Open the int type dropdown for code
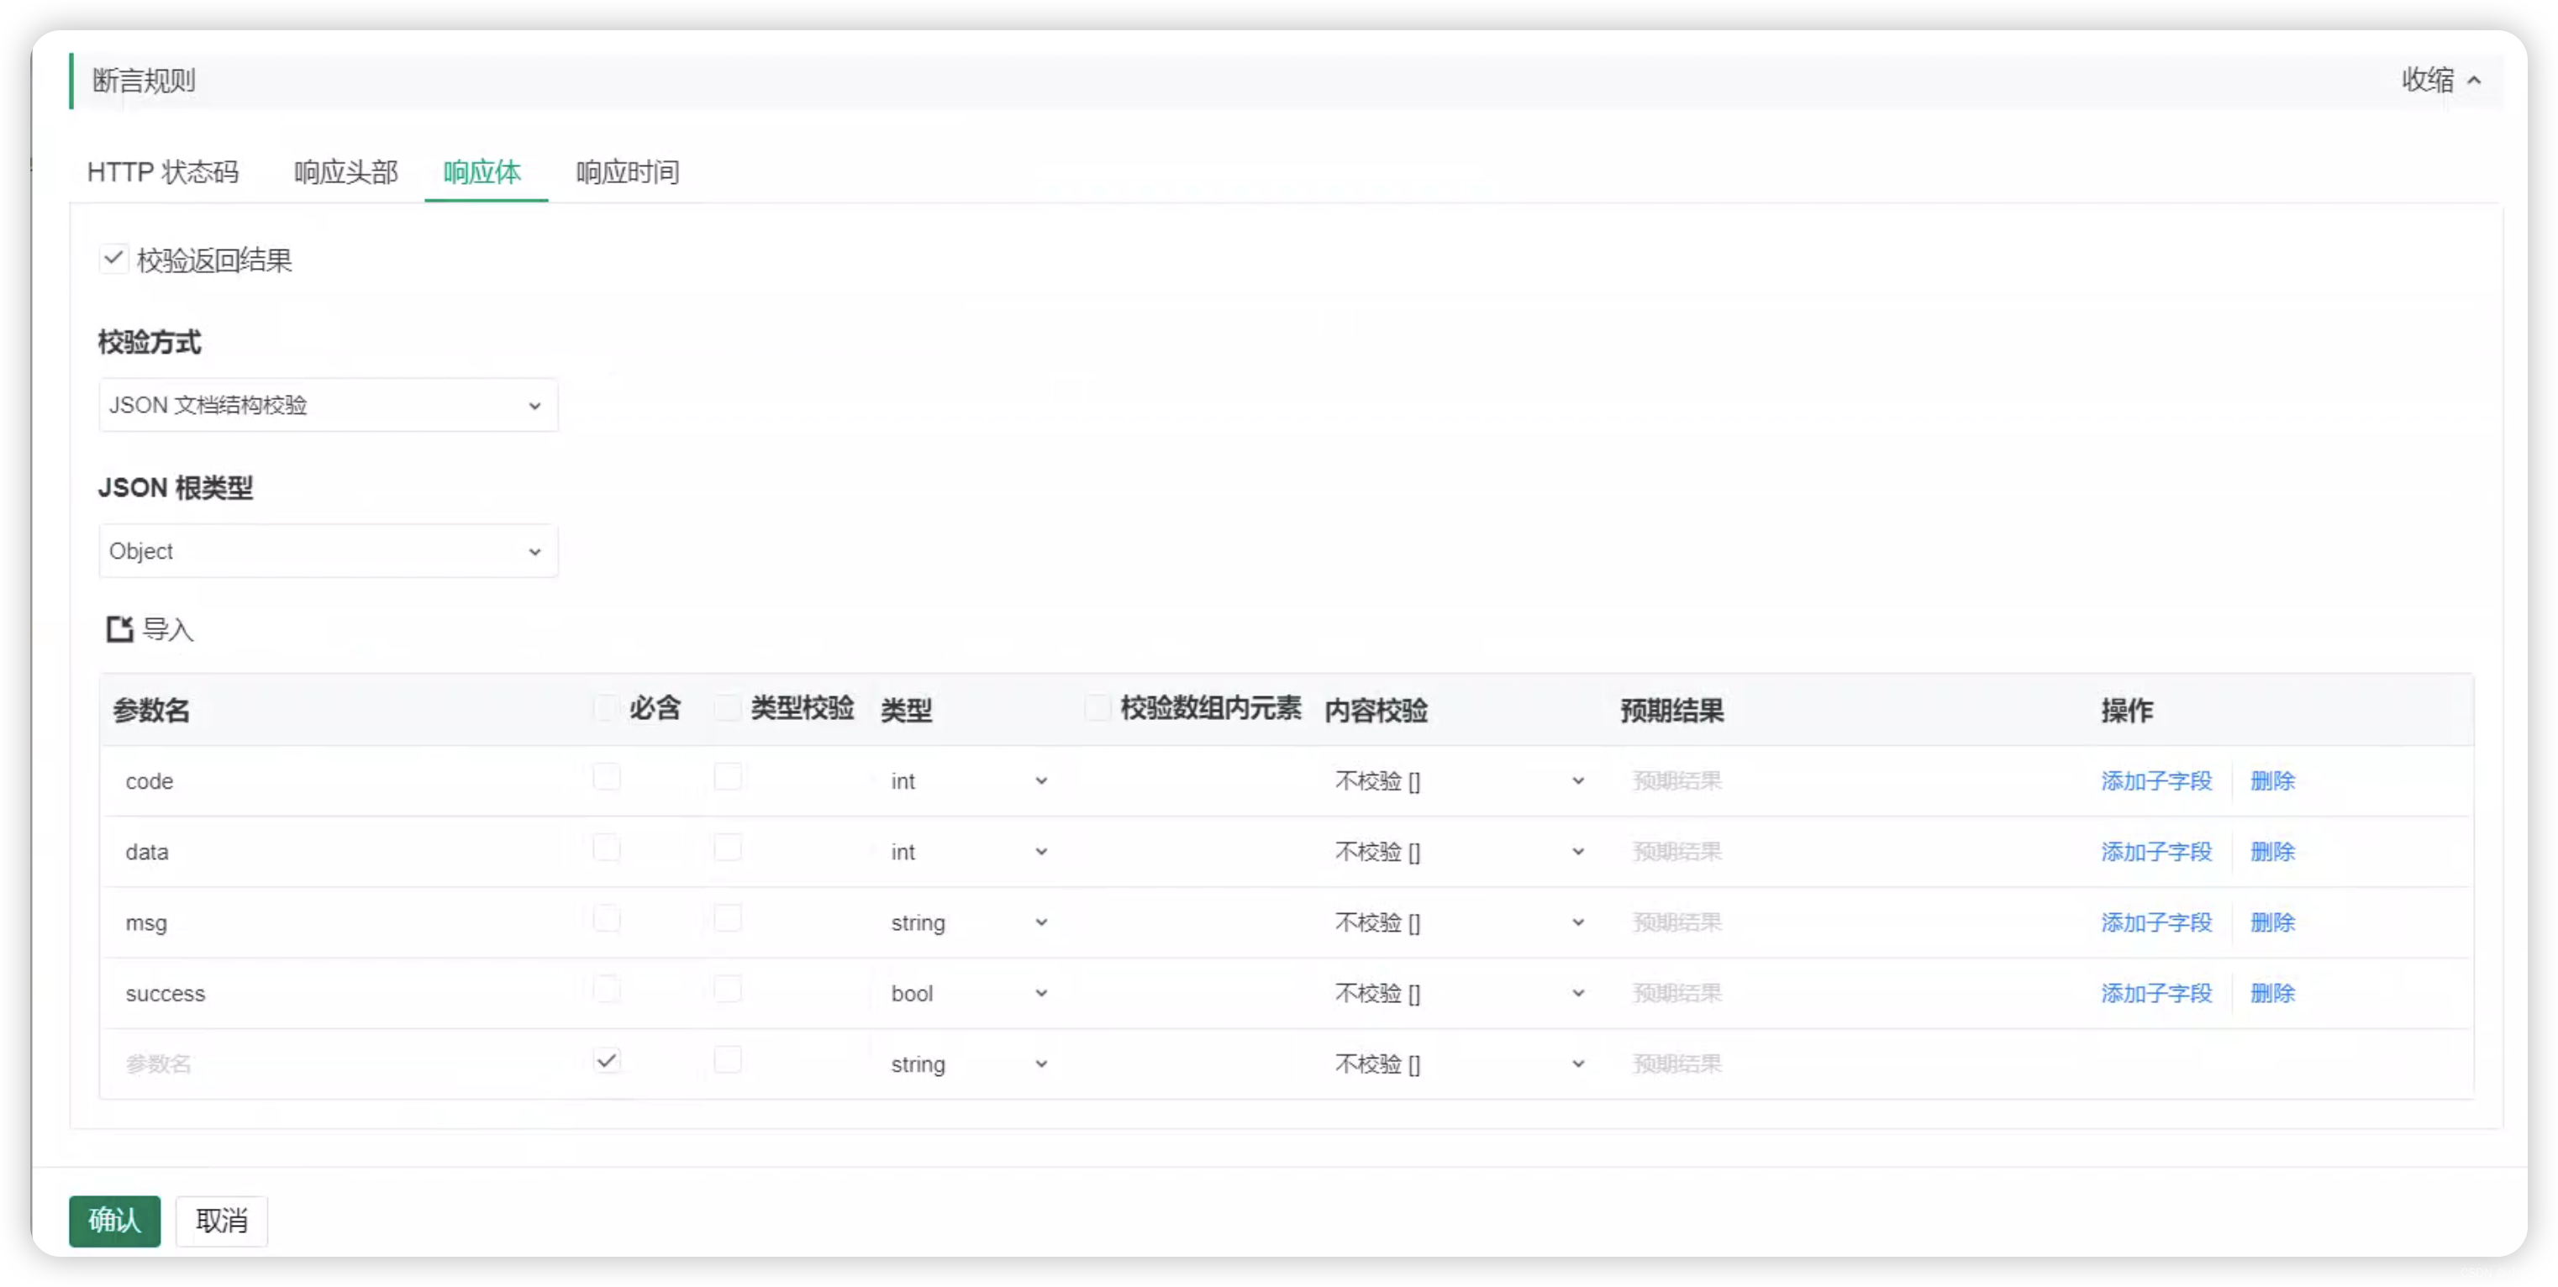The width and height of the screenshot is (2558, 1287). 968,781
